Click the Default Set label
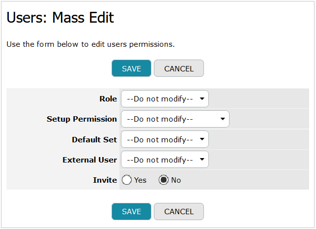The height and width of the screenshot is (229, 316). [94, 139]
